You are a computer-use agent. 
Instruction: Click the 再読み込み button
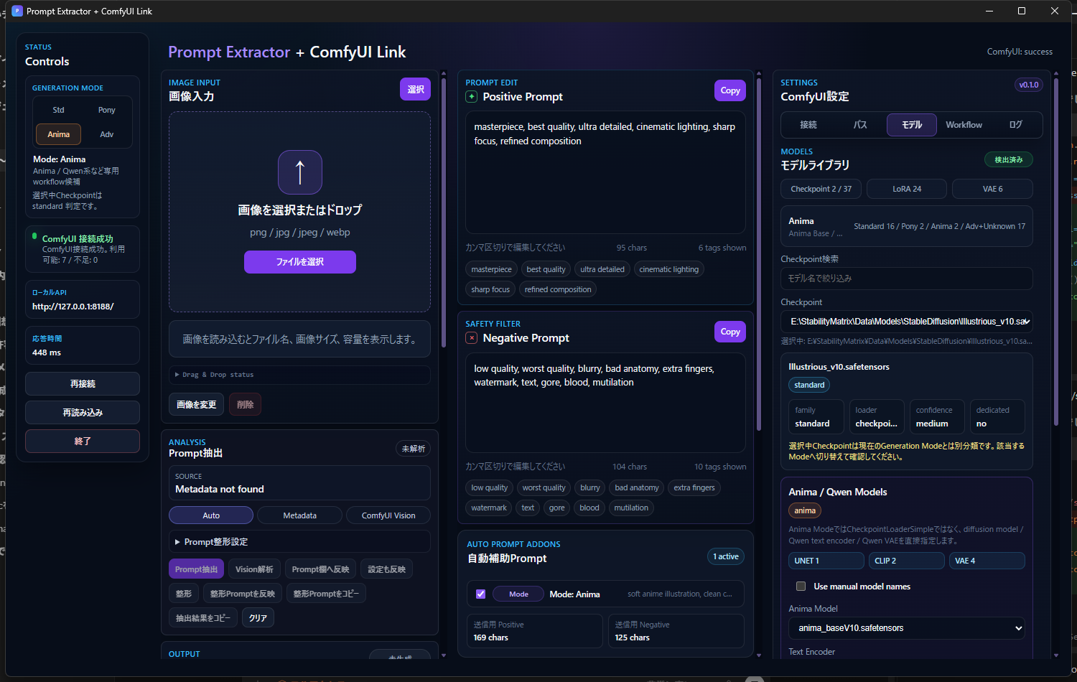point(83,413)
